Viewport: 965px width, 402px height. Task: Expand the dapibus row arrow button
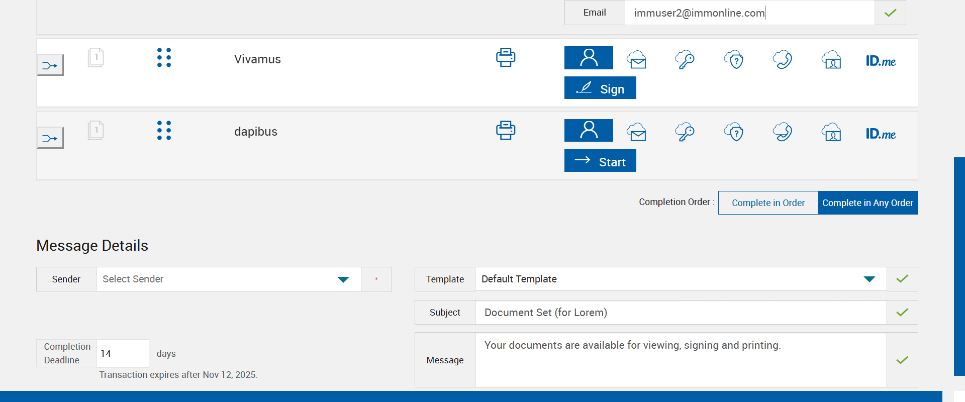tap(50, 138)
